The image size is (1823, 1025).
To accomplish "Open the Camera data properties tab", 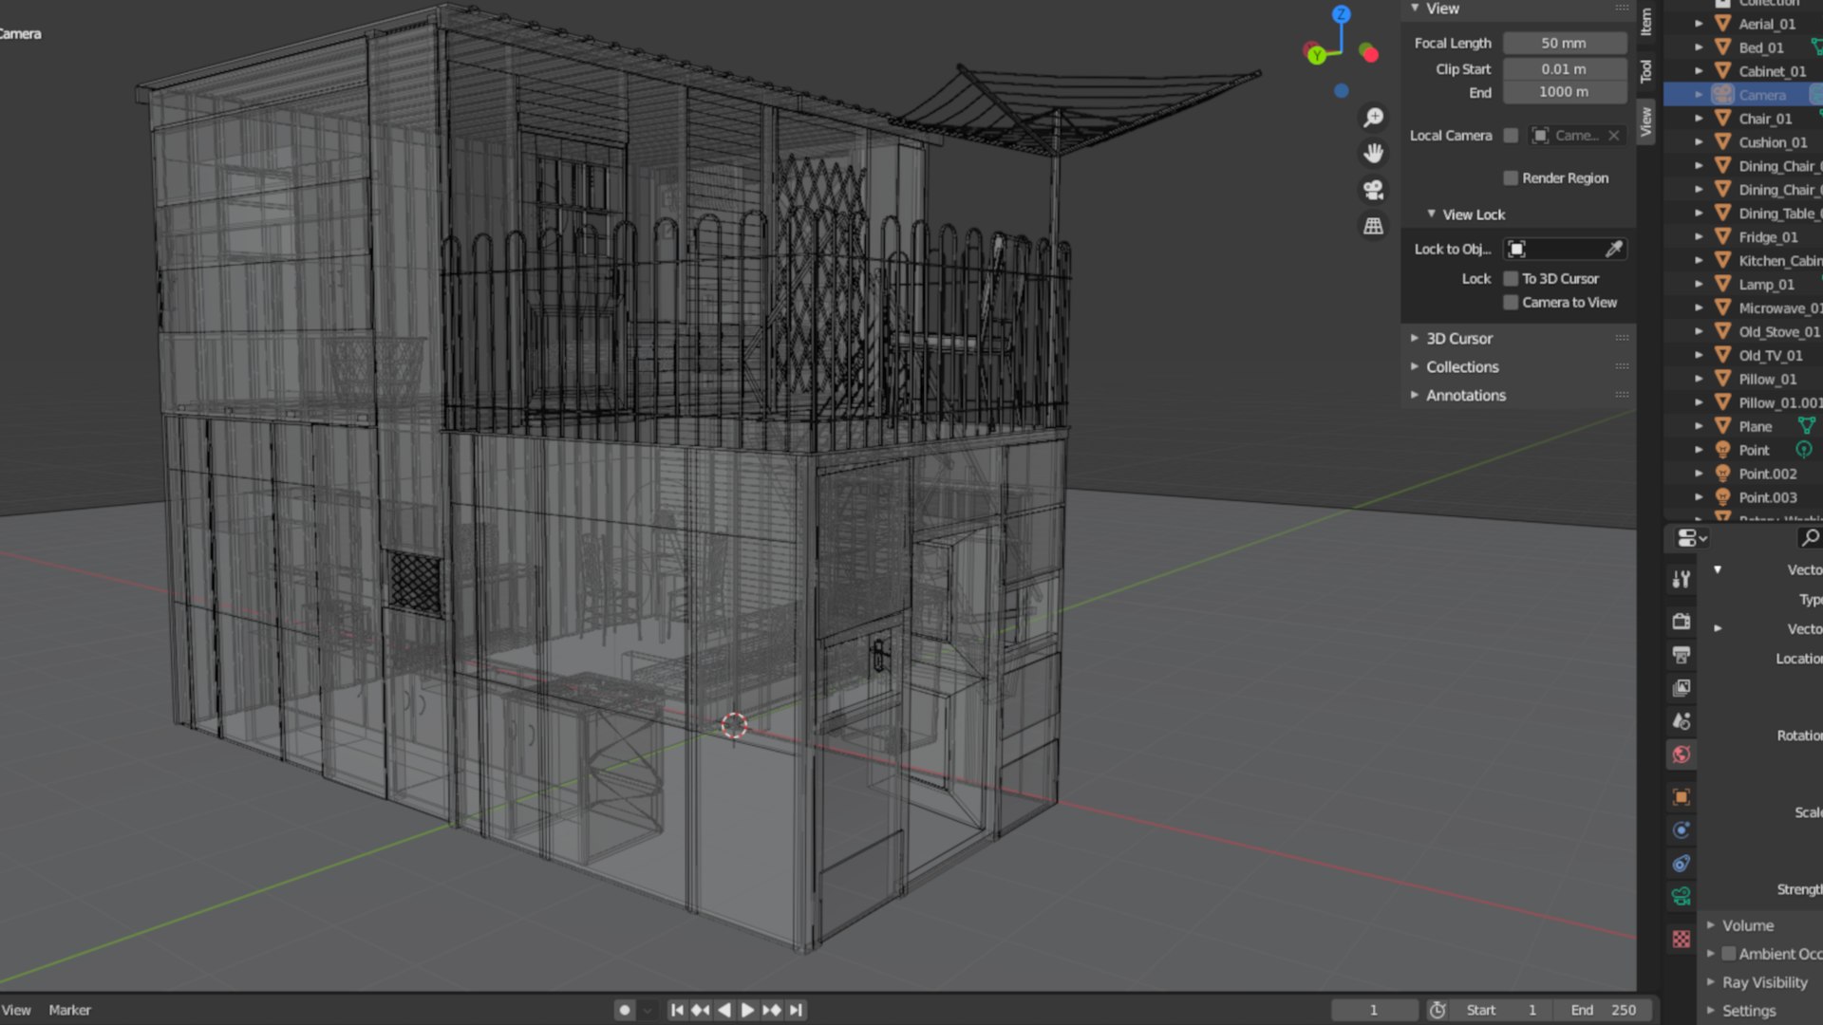I will pyautogui.click(x=1681, y=897).
